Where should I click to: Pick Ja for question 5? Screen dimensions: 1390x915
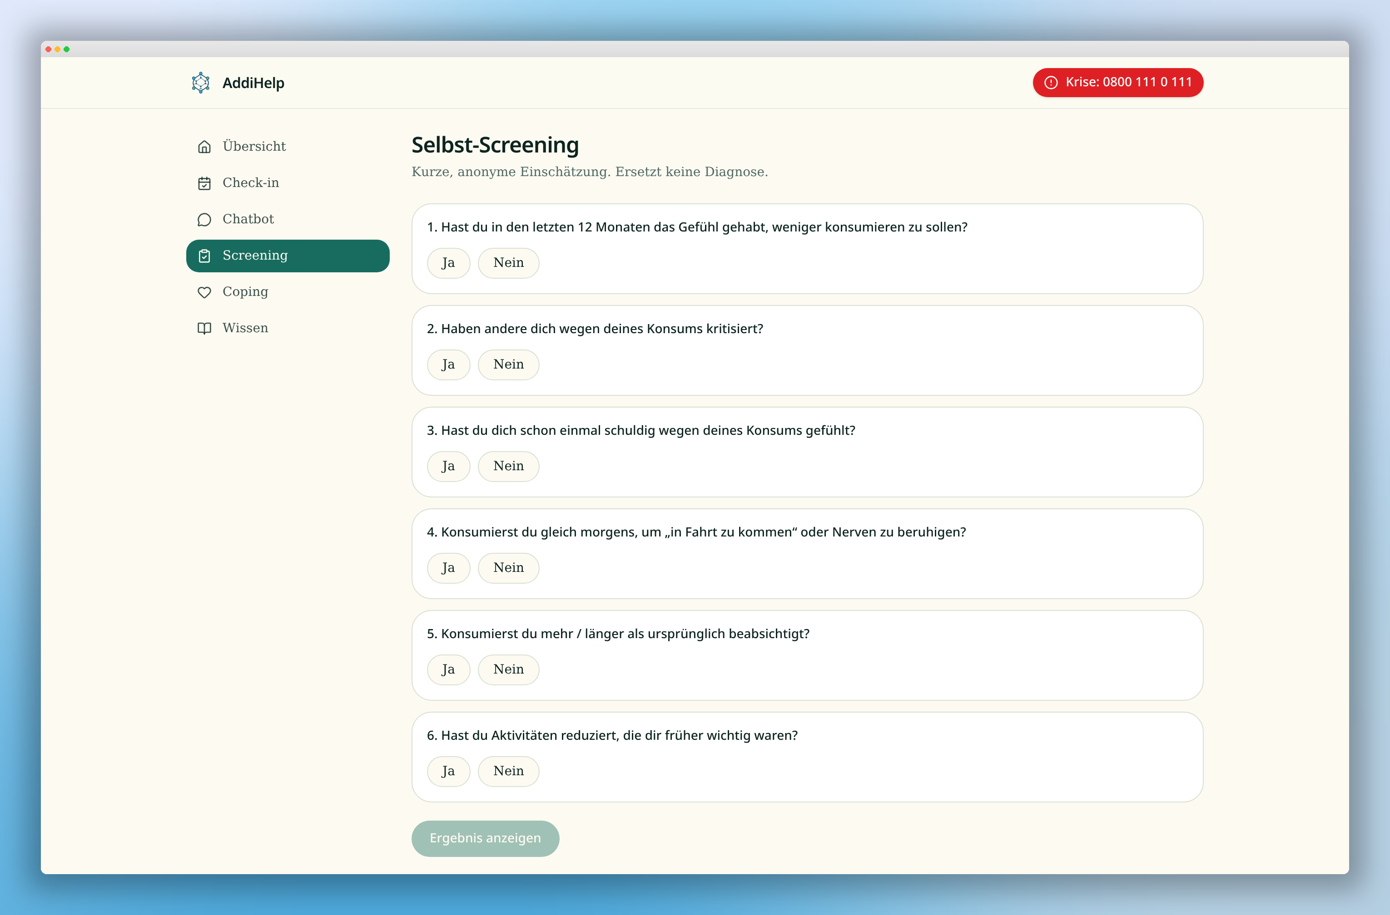point(448,669)
